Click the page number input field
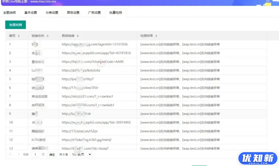 [x=35, y=154]
